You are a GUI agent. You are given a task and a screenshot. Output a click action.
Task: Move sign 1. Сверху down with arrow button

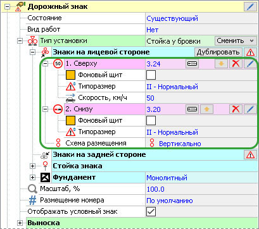221,63
